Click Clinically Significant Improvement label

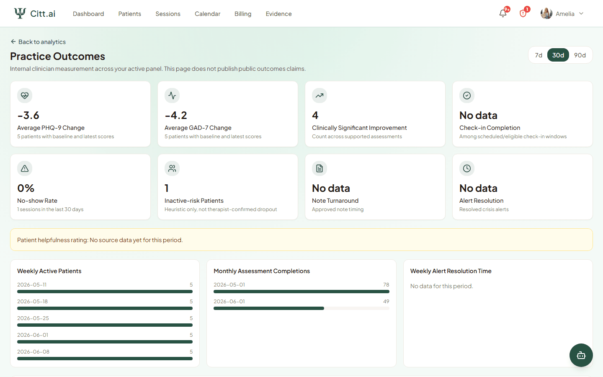point(359,128)
